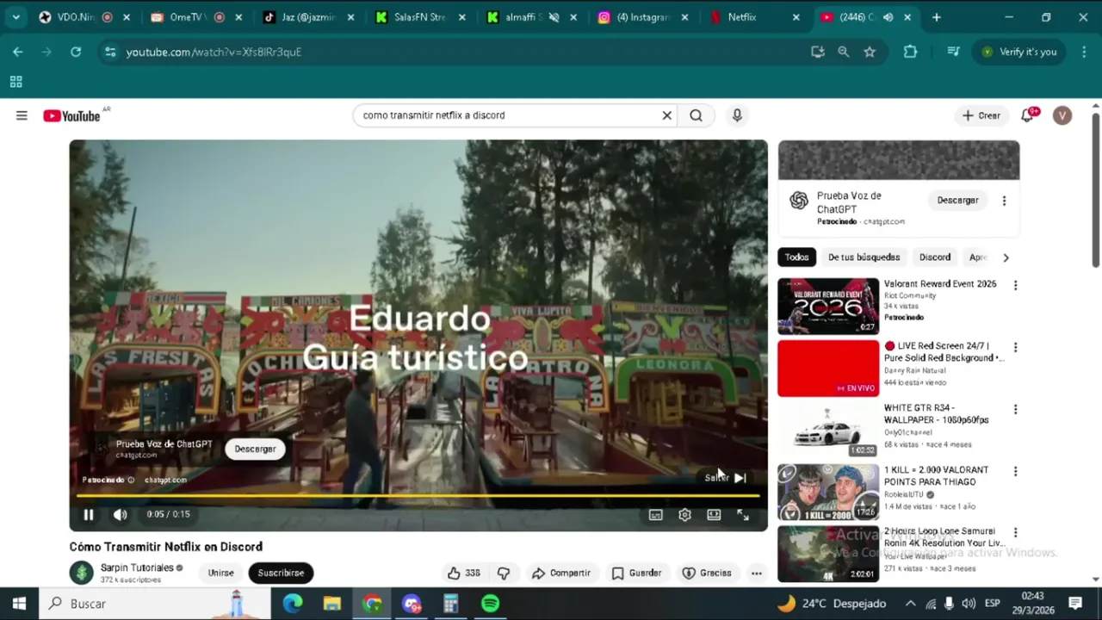Viewport: 1102px width, 620px height.
Task: Open Spotify from the taskbar
Action: (490, 604)
